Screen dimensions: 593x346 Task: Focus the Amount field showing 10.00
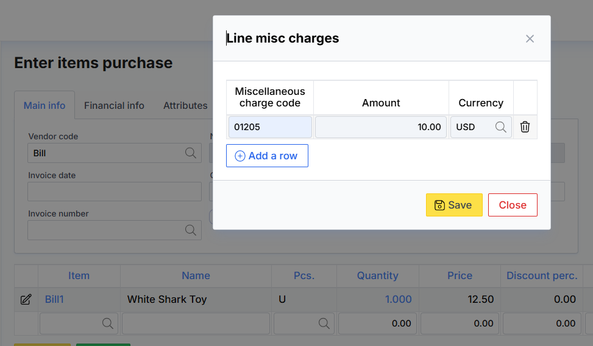pos(381,127)
